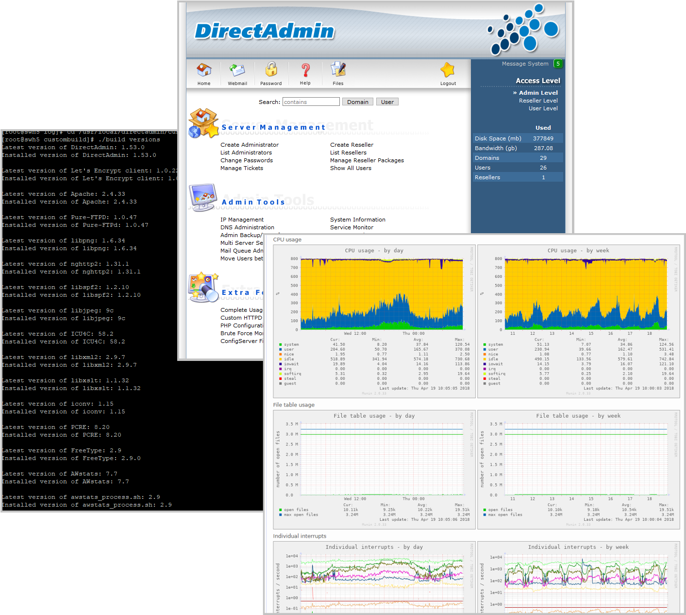The width and height of the screenshot is (686, 615).
Task: Open Manage Reseller Packages
Action: pyautogui.click(x=367, y=160)
